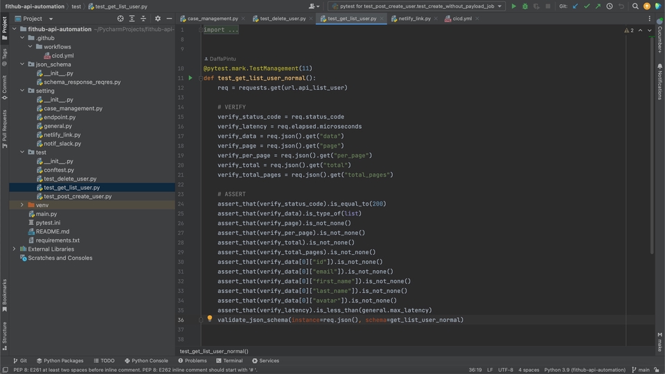Screen dimensions: 665x374
Task: Show the intention lightbulb on line 36
Action: tap(209, 319)
